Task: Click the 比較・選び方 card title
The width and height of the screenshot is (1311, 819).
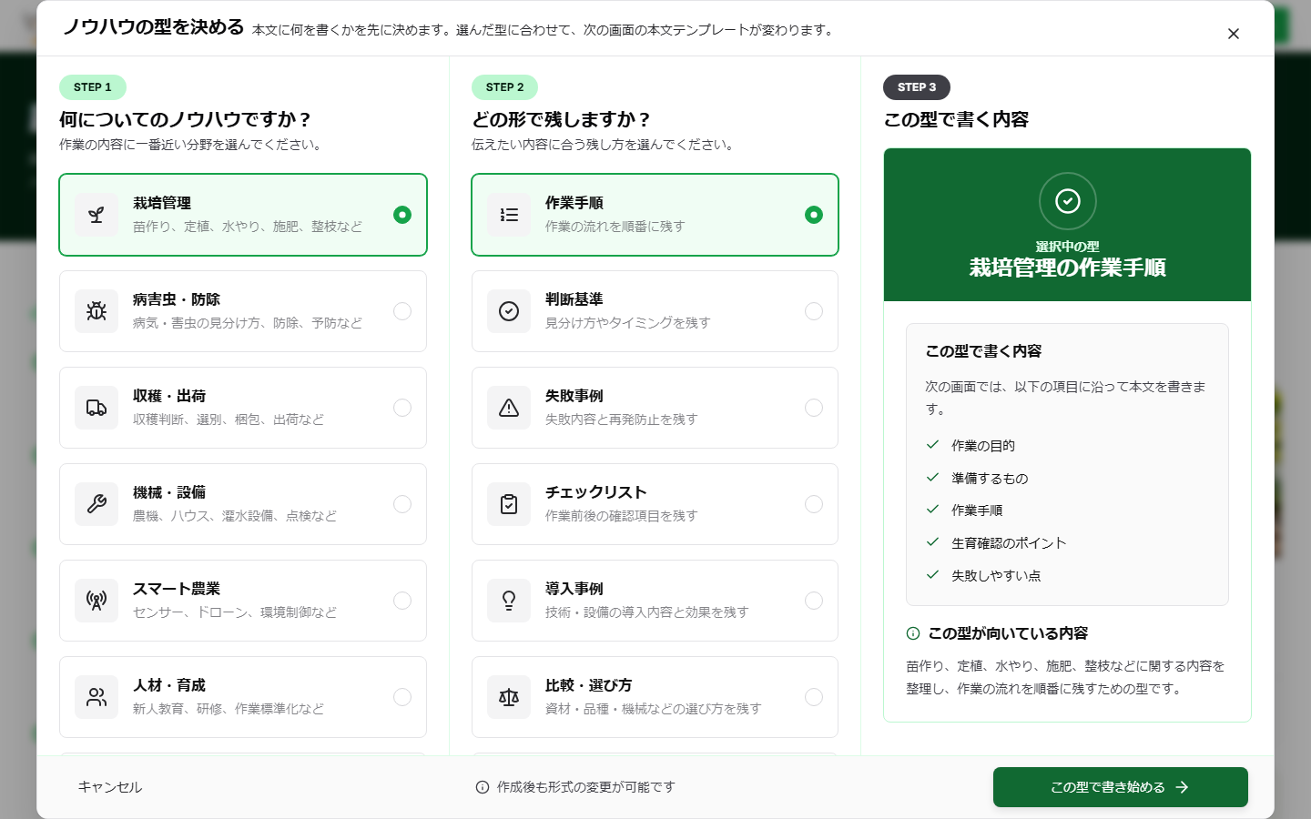Action: [588, 685]
